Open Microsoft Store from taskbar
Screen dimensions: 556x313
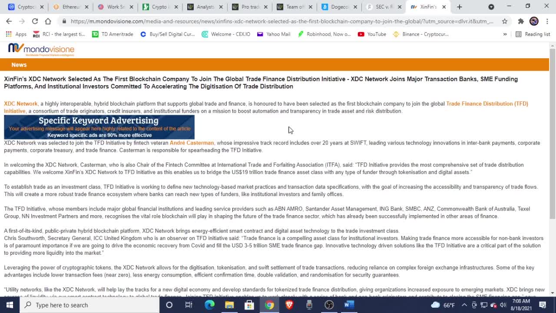[x=249, y=305]
